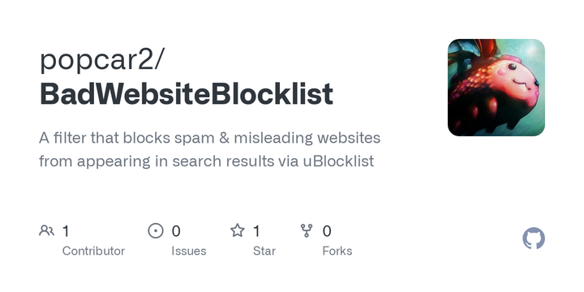584x292 pixels.
Task: Select the Contributor label
Action: pyautogui.click(x=93, y=251)
